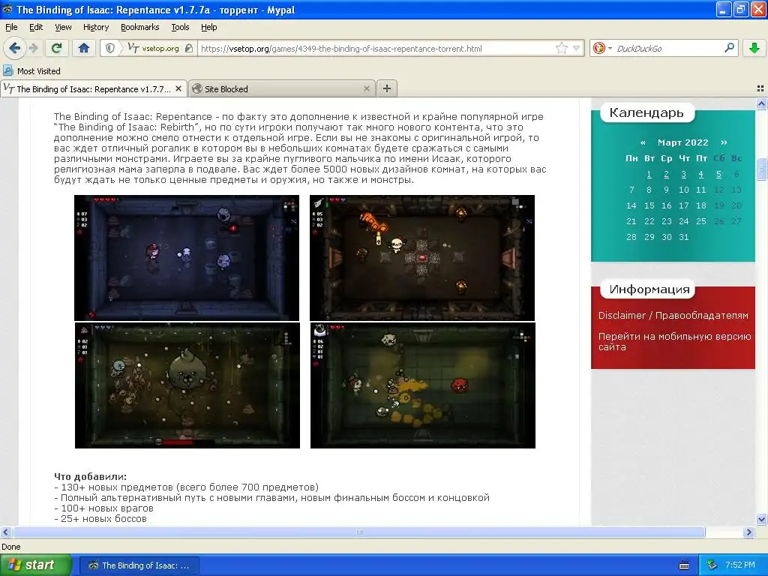The height and width of the screenshot is (576, 768).
Task: Select the Binding of Isaac taskbar button
Action: pyautogui.click(x=139, y=565)
